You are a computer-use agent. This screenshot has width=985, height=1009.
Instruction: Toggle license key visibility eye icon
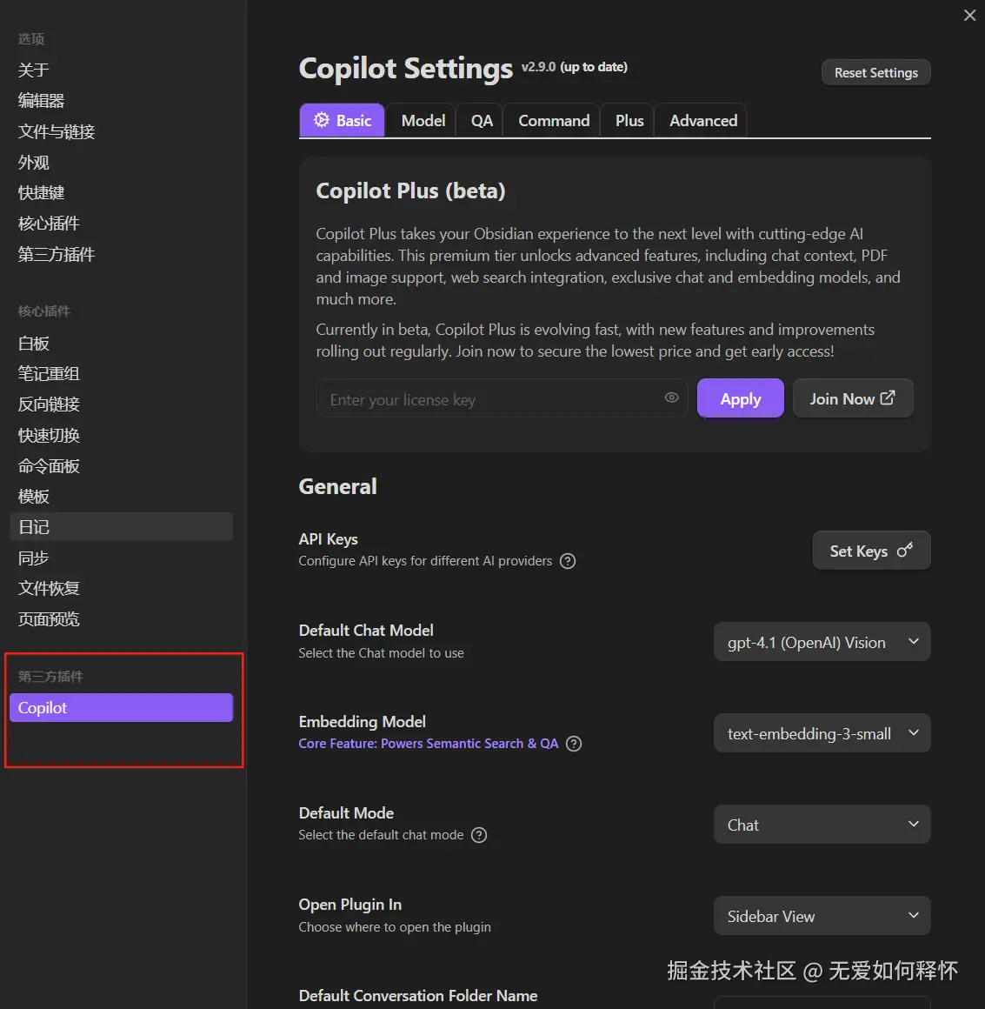click(671, 398)
